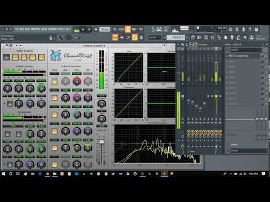Open the snap setting dropdown in toolbar
The image size is (270, 202).
155,38
